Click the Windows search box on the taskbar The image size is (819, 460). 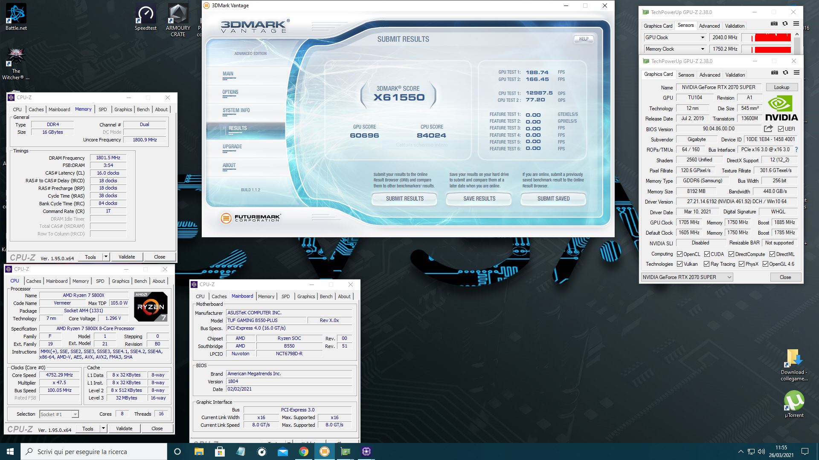[x=94, y=451]
